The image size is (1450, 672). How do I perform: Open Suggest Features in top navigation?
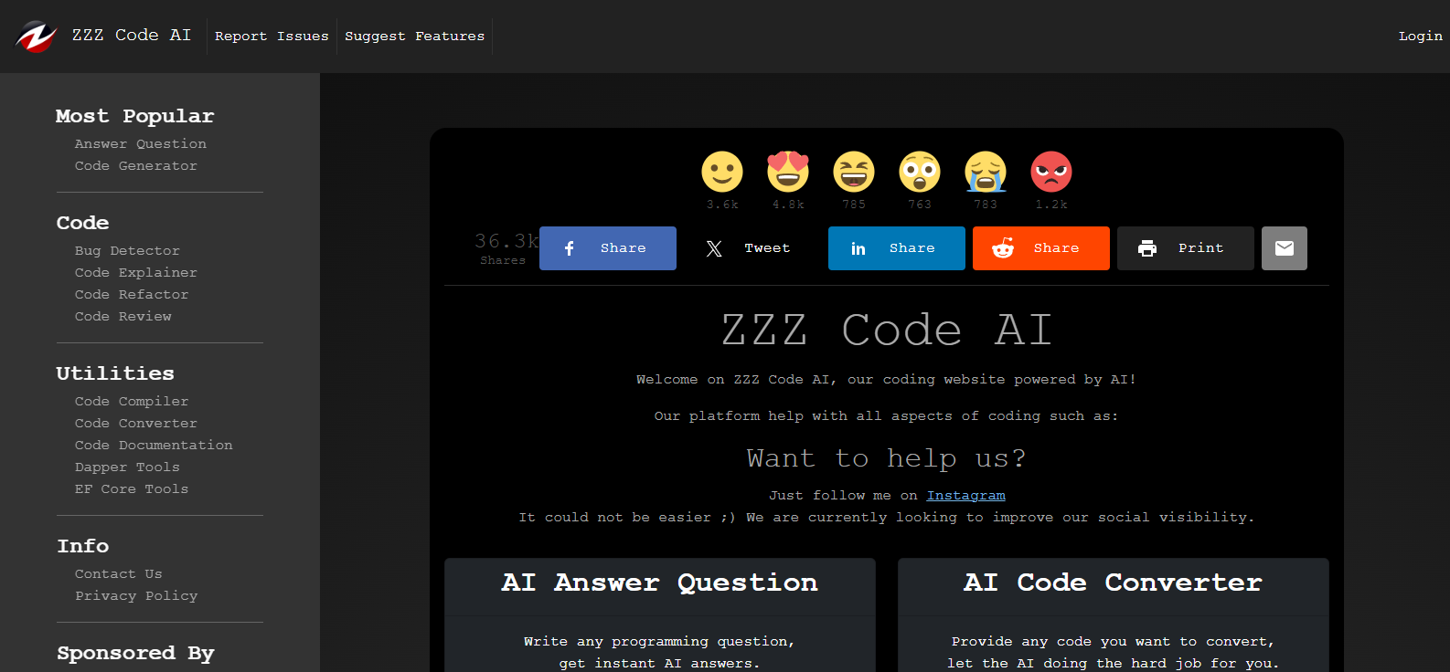coord(415,37)
